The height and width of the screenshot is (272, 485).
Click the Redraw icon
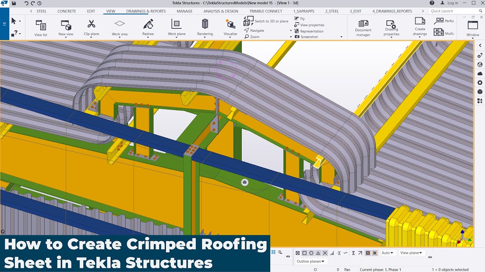coord(148,24)
